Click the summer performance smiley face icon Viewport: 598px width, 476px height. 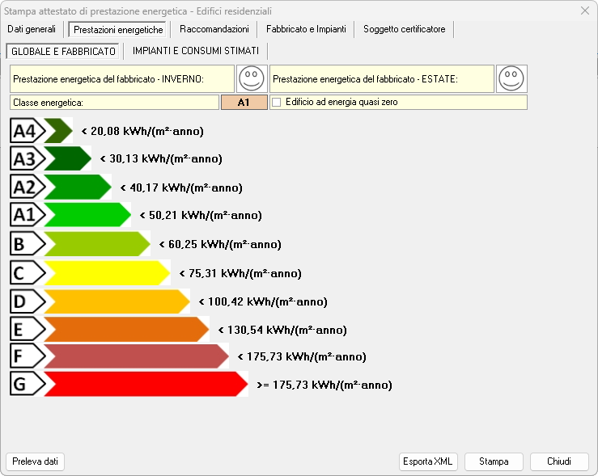pyautogui.click(x=511, y=79)
